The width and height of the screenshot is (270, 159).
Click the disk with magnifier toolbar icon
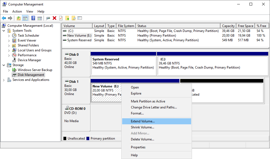pos(48,18)
